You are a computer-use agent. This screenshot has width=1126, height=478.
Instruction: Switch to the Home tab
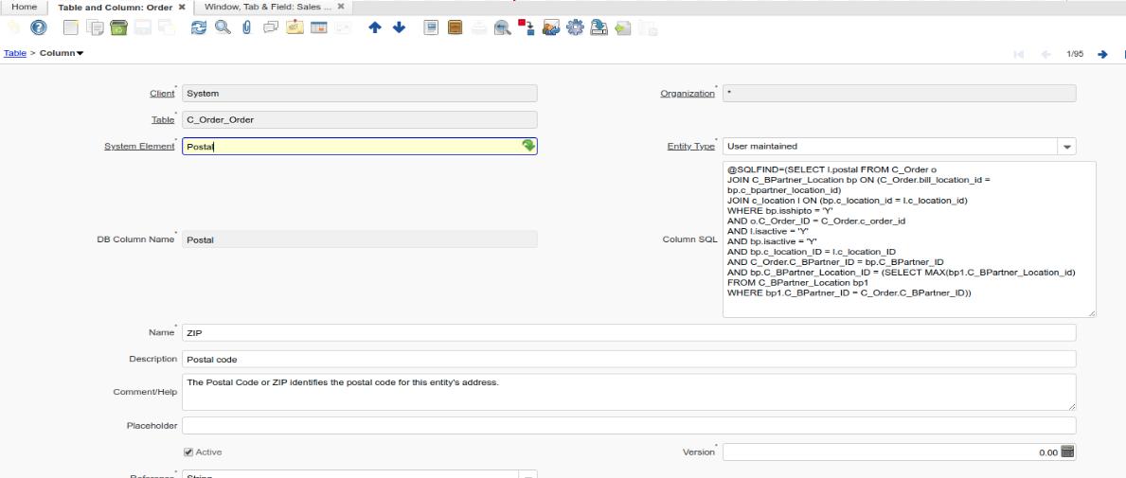point(25,7)
